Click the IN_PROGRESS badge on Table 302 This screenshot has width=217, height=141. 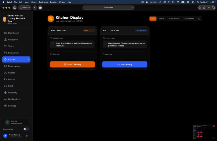pyautogui.click(x=141, y=31)
